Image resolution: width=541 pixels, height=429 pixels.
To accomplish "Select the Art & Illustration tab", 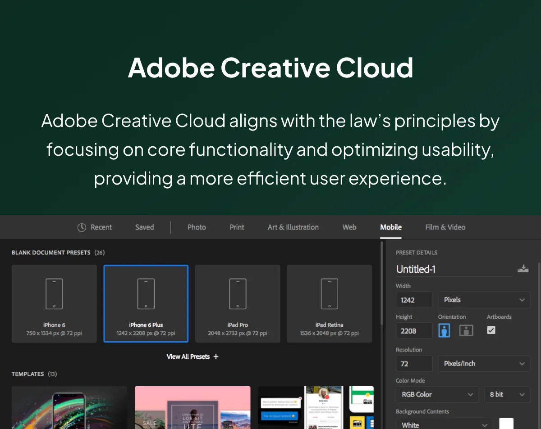I will pyautogui.click(x=293, y=227).
